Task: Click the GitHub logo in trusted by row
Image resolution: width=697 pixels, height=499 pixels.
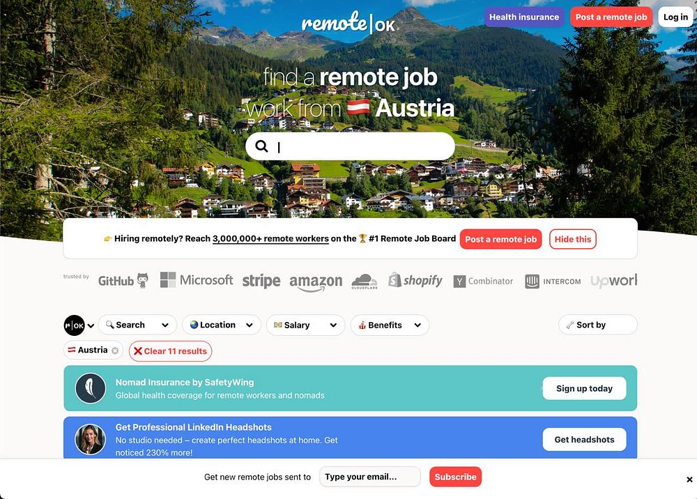Action: (x=123, y=281)
